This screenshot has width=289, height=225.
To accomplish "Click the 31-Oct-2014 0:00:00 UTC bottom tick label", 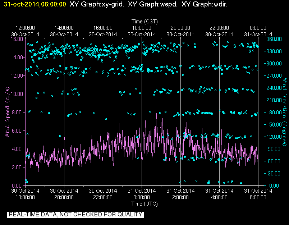I will click(142, 194).
